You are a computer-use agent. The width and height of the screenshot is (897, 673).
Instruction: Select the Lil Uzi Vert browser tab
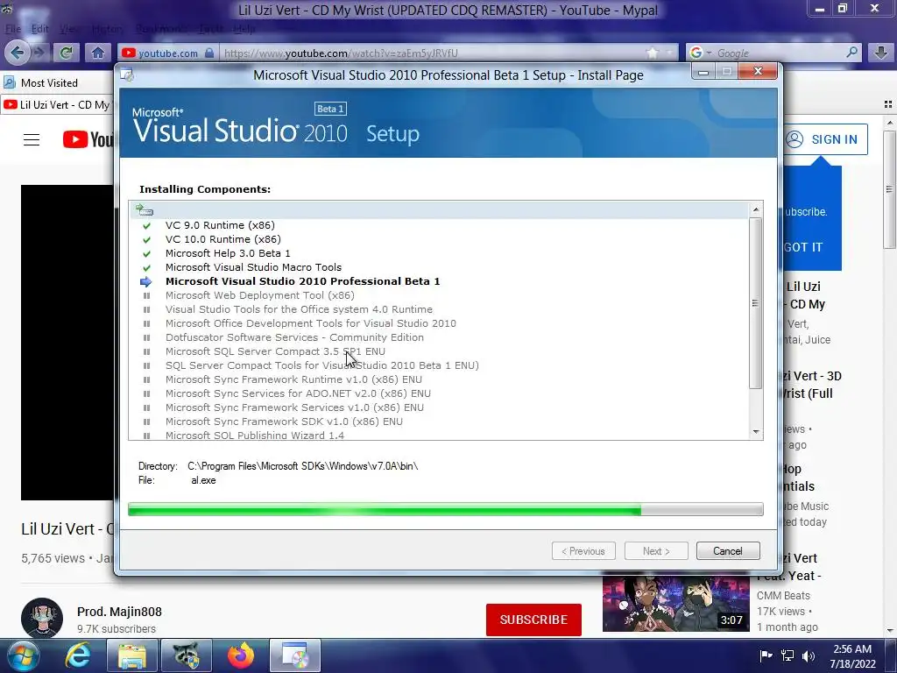click(x=57, y=105)
